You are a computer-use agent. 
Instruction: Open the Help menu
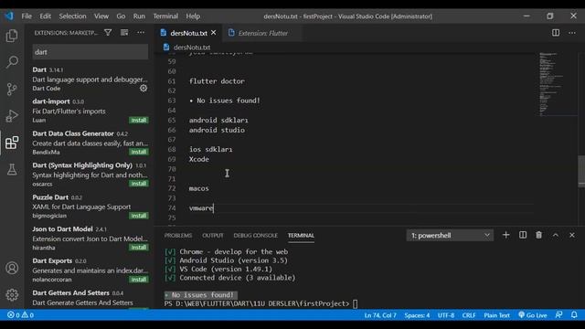coord(193,16)
